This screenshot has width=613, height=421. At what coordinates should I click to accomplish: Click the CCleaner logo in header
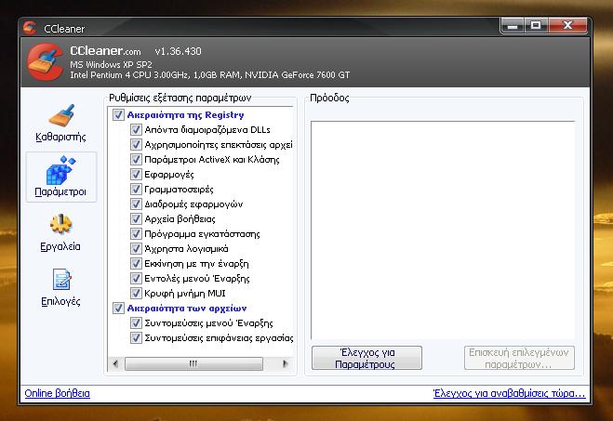pyautogui.click(x=46, y=62)
